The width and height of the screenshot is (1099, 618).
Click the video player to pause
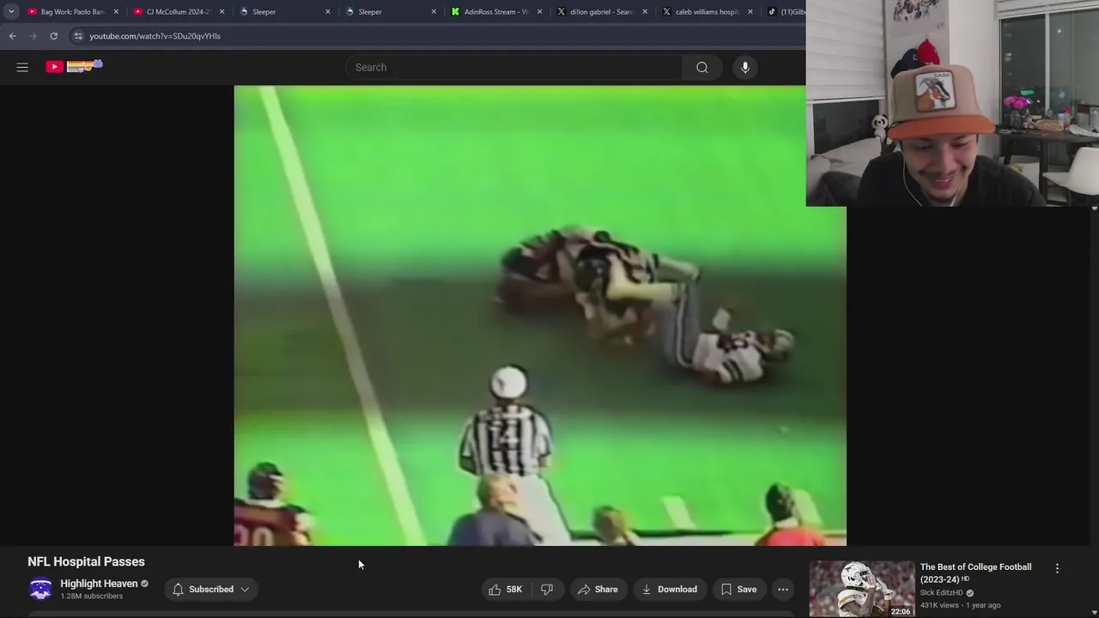tap(539, 316)
